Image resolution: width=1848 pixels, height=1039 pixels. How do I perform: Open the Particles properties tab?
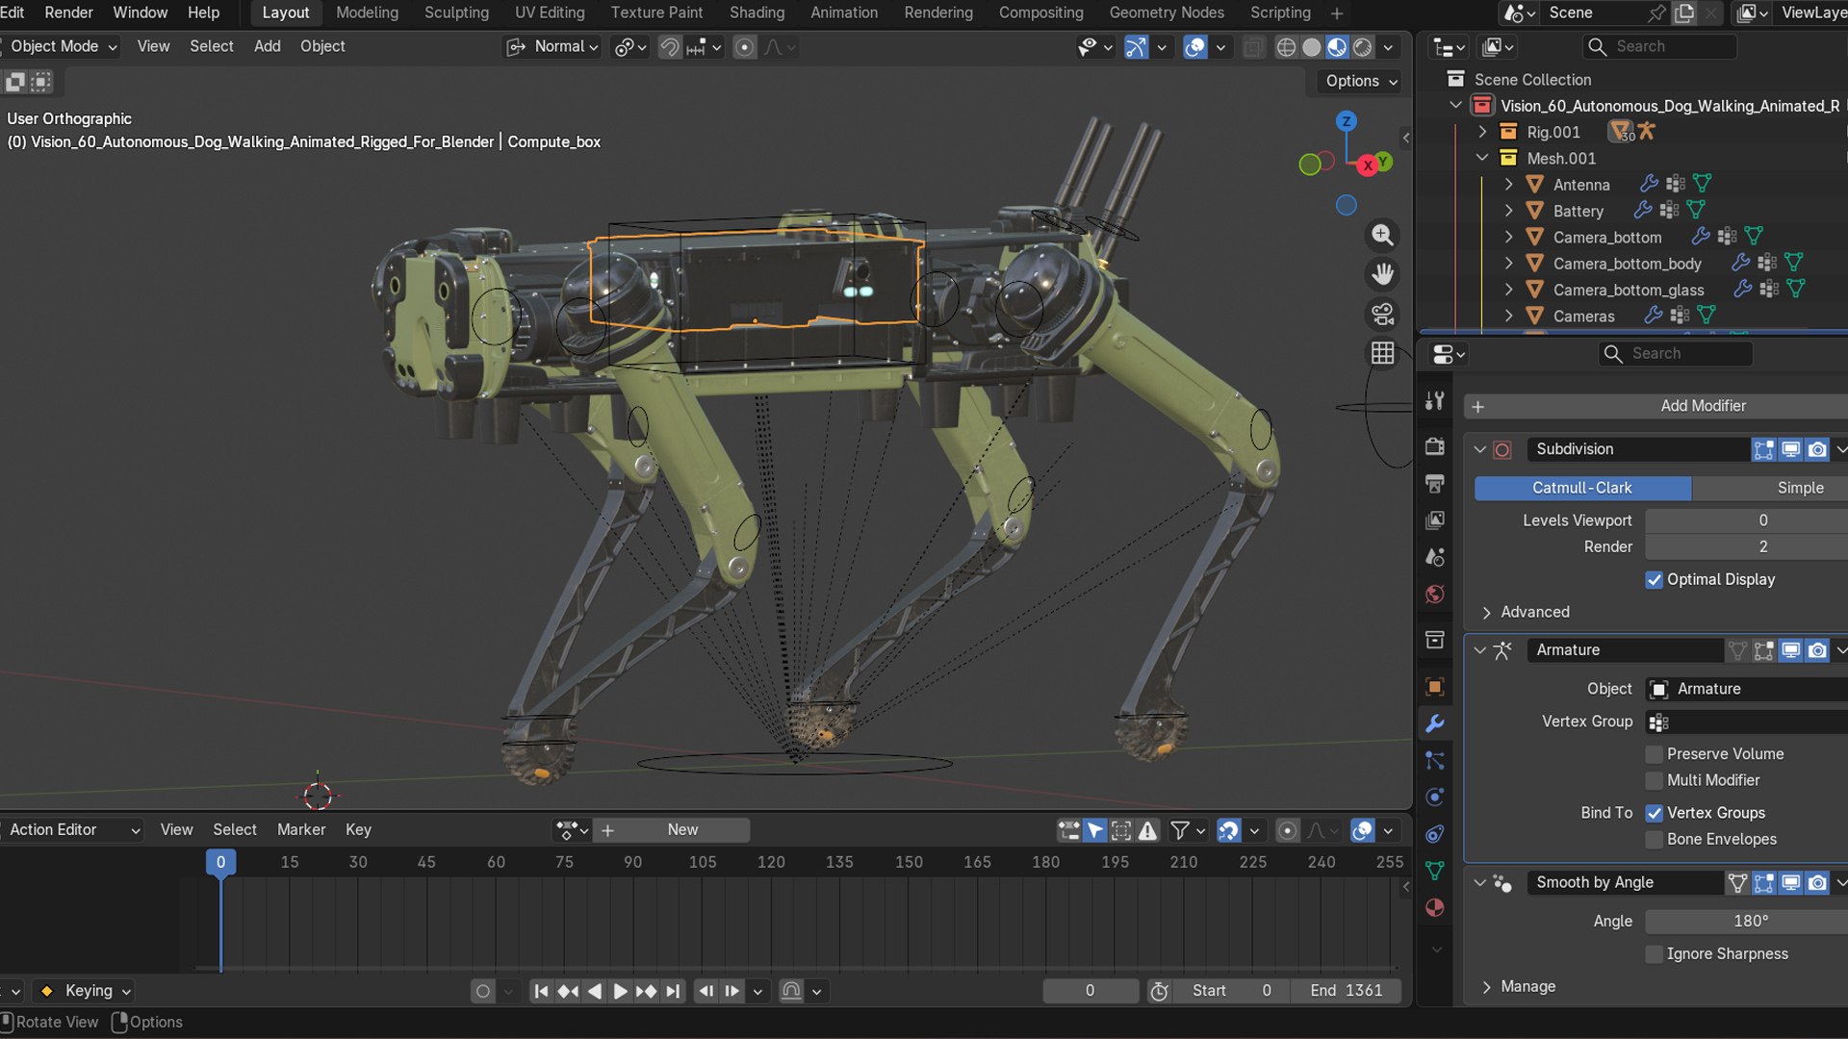[1435, 760]
